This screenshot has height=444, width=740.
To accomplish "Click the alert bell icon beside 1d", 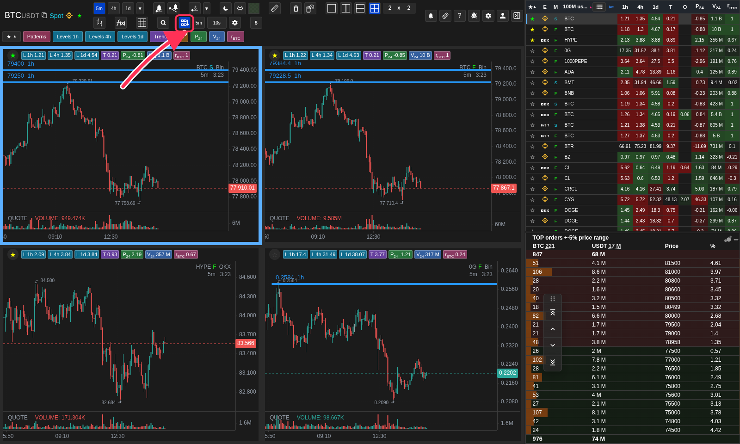I will 159,8.
